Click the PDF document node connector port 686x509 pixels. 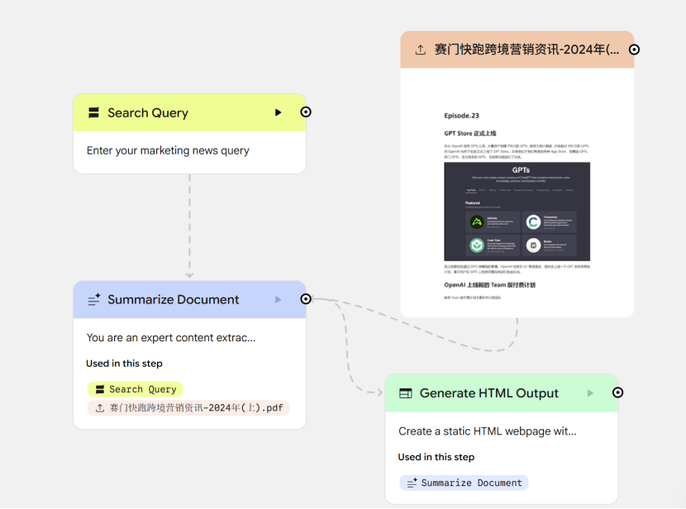point(634,50)
